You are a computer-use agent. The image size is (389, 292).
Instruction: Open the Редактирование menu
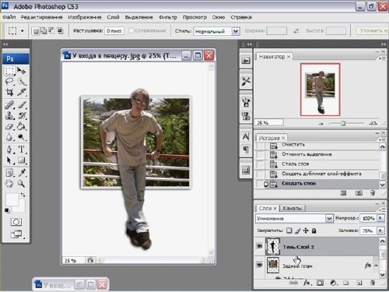(42, 17)
